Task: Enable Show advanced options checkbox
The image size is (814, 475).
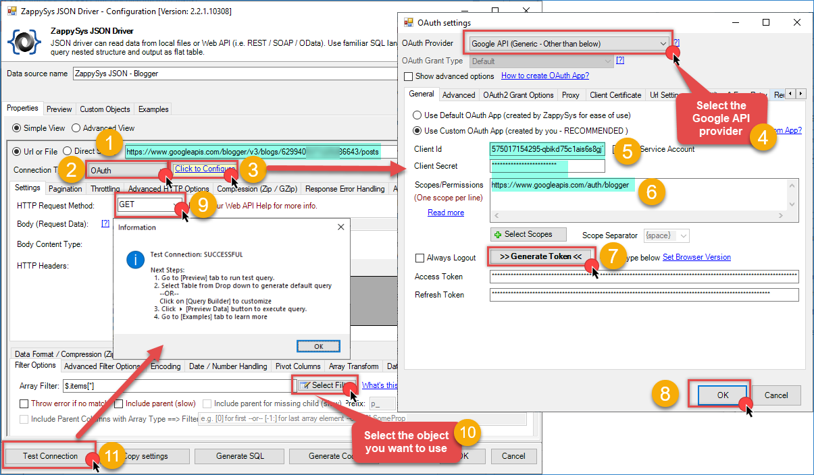Action: tap(408, 76)
